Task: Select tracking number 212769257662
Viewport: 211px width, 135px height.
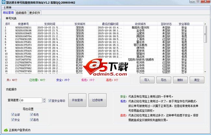Action: [23, 68]
